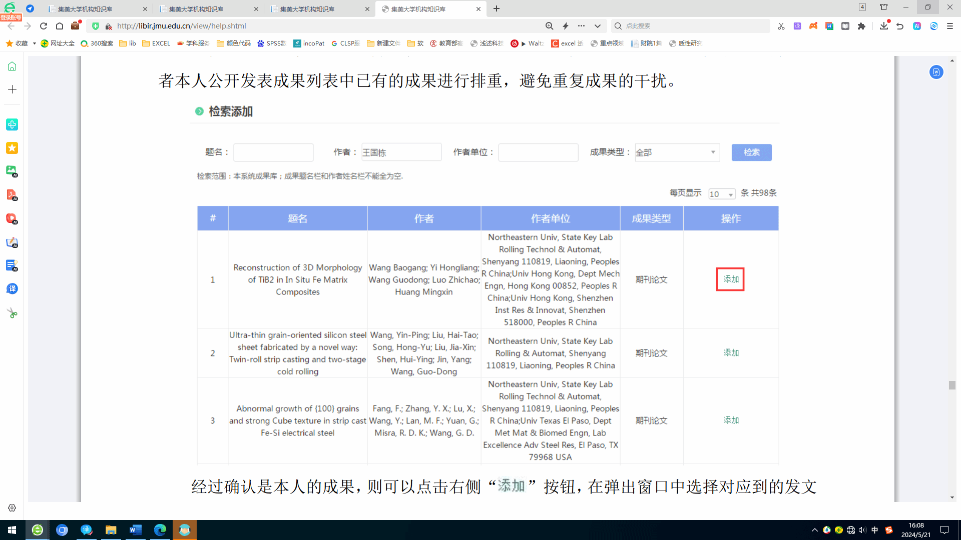Click the blue 检索 search button

pyautogui.click(x=751, y=152)
